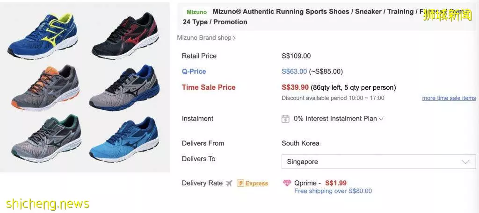Click the S$63.00 Q-Price amount
The width and height of the screenshot is (479, 213).
pos(294,71)
